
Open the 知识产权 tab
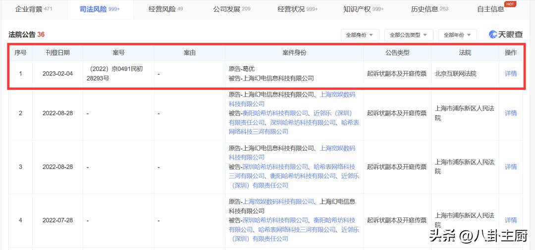(x=364, y=9)
